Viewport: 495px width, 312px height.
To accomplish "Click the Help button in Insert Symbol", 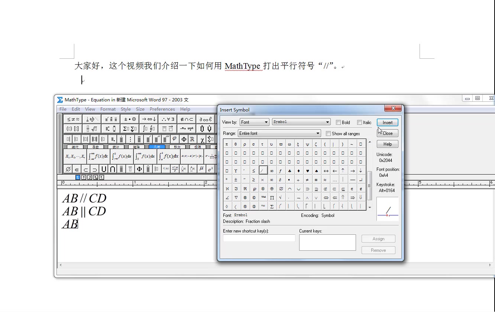I will pyautogui.click(x=387, y=144).
